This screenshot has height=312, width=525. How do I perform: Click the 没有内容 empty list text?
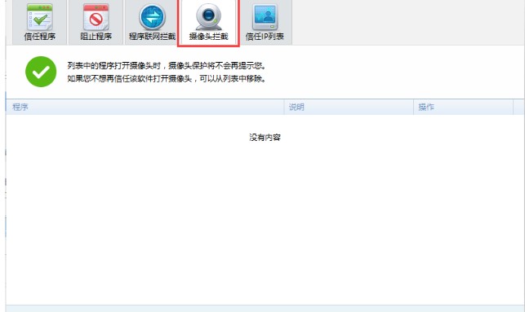[265, 138]
